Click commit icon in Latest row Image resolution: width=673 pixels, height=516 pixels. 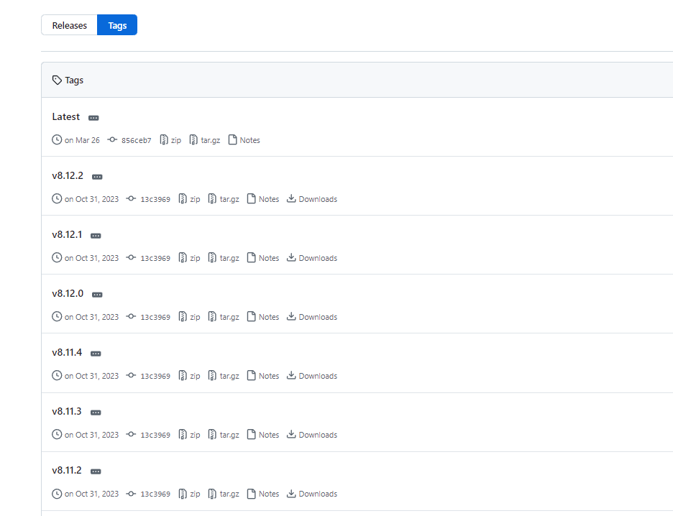112,140
